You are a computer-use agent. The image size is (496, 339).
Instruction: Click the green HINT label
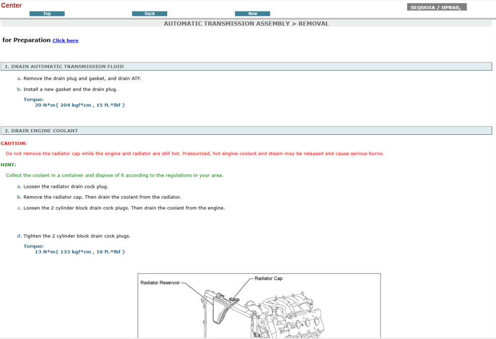click(8, 165)
